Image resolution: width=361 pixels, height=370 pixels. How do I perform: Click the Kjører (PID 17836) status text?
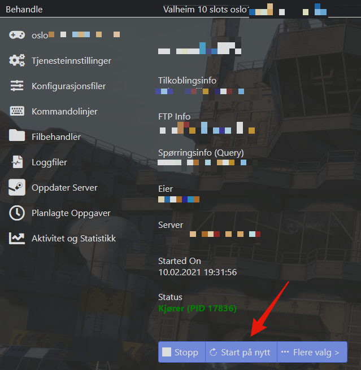197,308
